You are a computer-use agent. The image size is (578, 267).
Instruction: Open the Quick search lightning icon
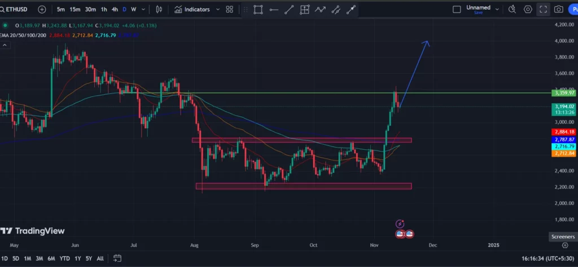tap(512, 10)
